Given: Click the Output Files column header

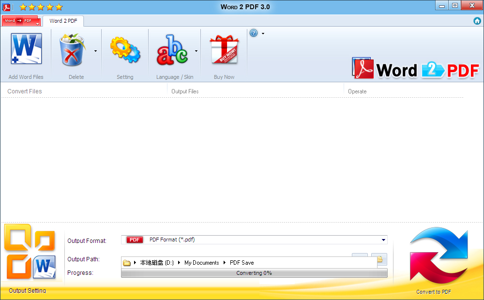Looking at the screenshot, I should tap(185, 91).
